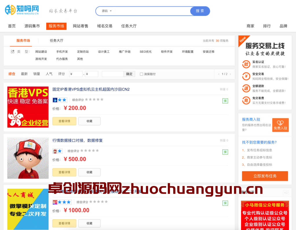Filter by 游戏开发 category
Image resolution: width=296 pixels, height=230 pixels.
coord(41,59)
